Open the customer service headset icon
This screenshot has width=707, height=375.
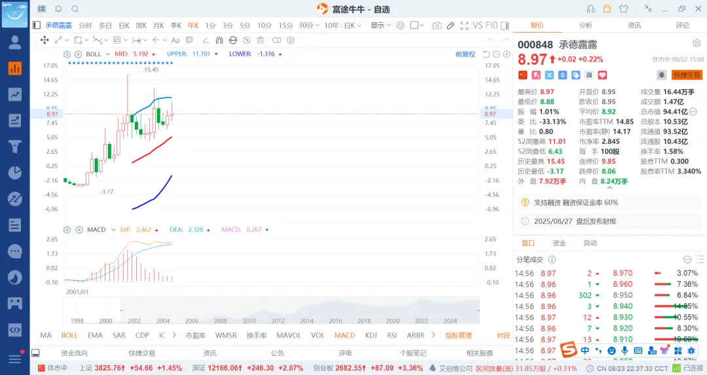(x=590, y=9)
